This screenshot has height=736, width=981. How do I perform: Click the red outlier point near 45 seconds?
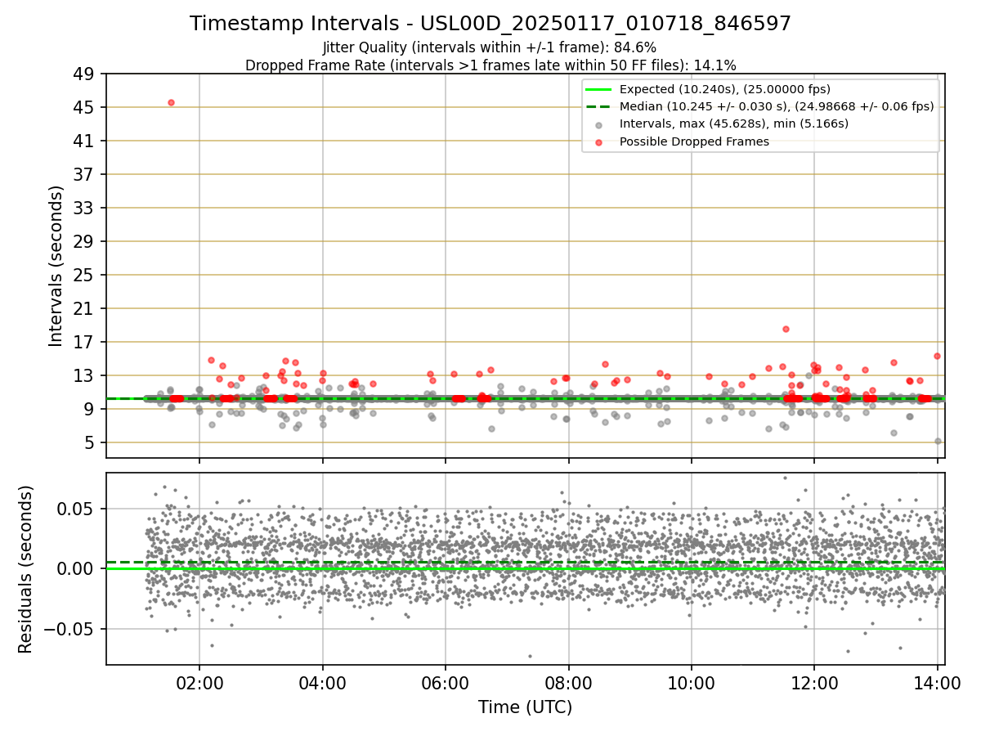pyautogui.click(x=171, y=102)
